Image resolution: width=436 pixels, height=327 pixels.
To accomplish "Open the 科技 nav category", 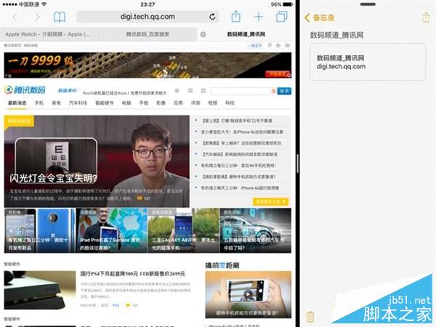I will coord(230,103).
